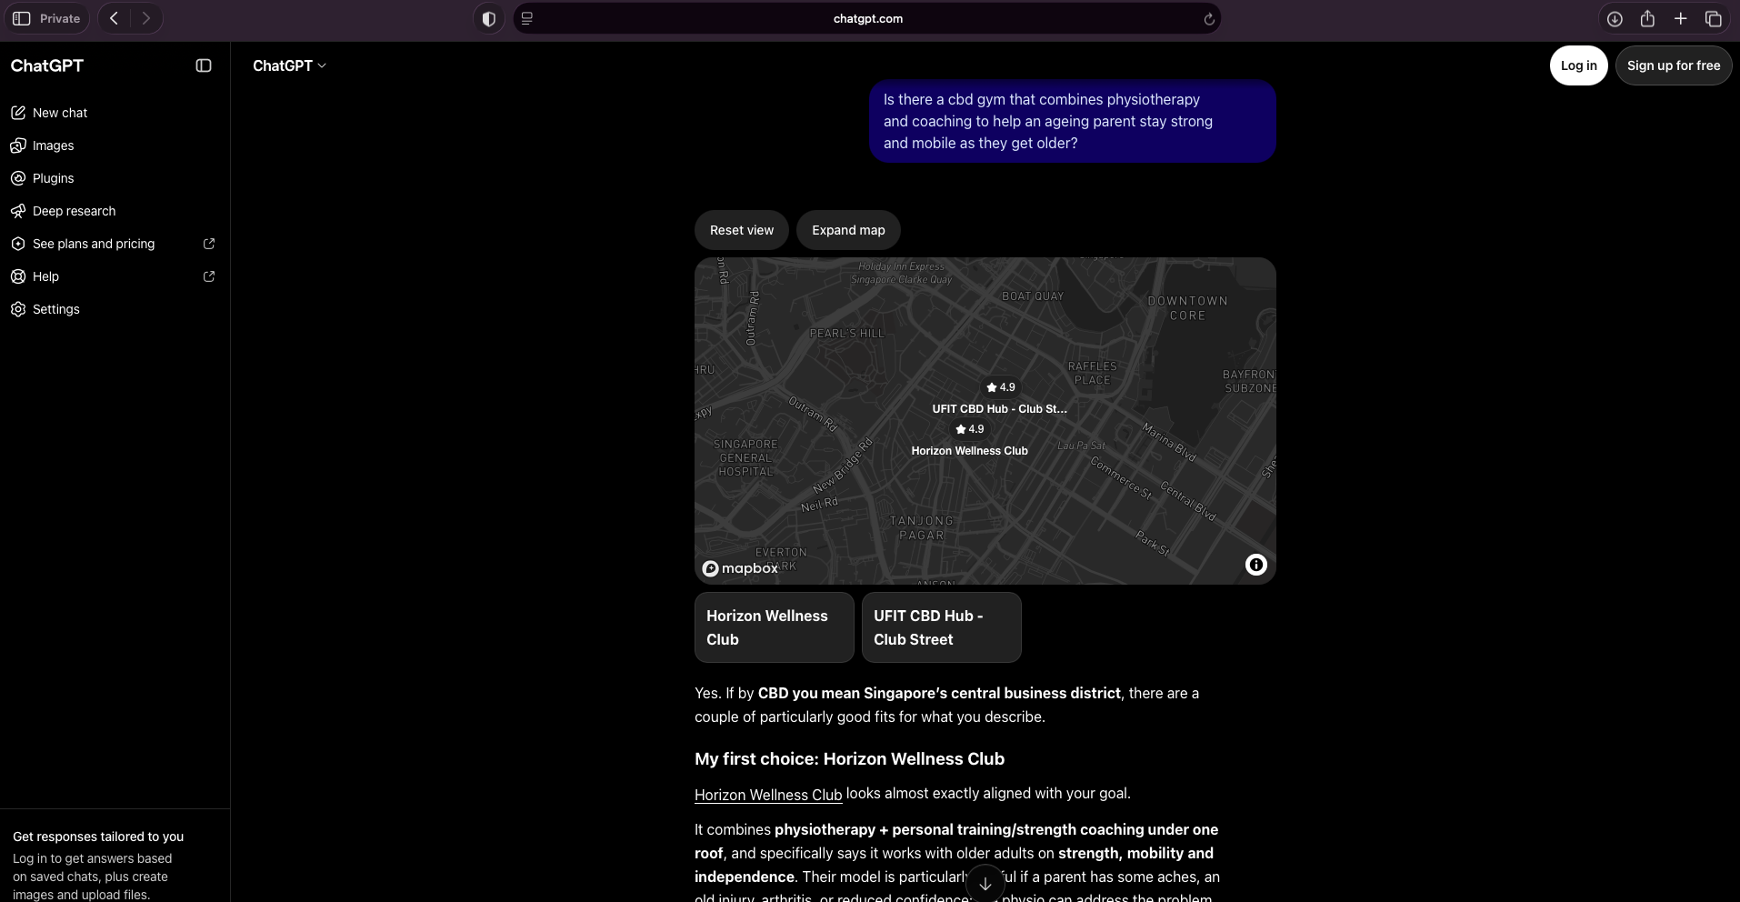Click the Help lifebuoy icon
This screenshot has width=1740, height=902.
[18, 276]
